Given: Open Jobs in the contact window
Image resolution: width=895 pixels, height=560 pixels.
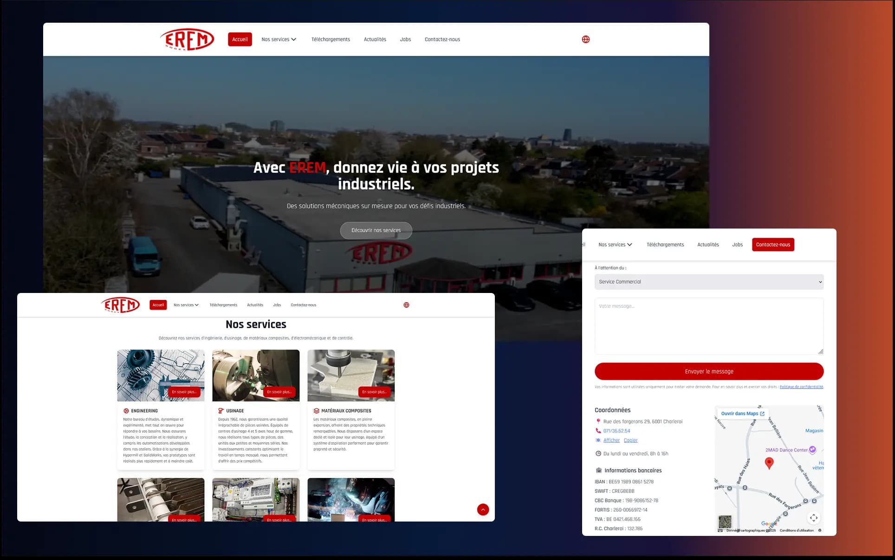Looking at the screenshot, I should tap(737, 245).
